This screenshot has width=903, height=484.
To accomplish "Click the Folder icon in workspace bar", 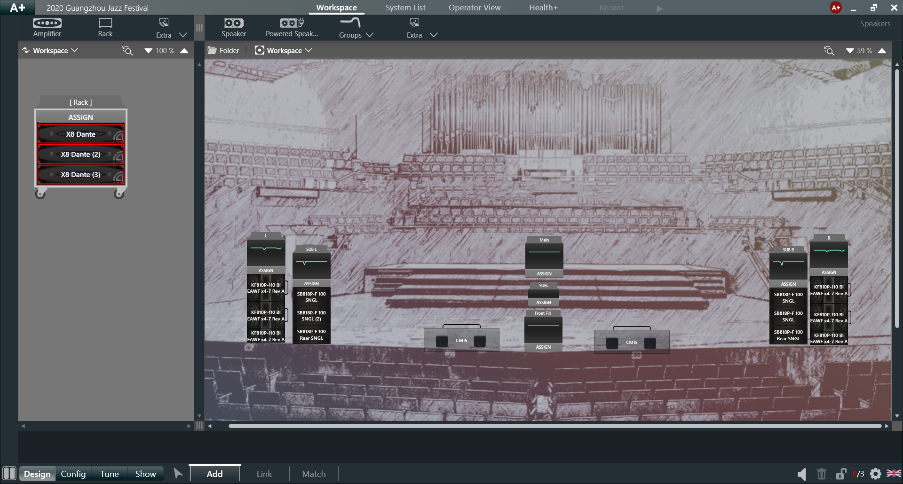I will (x=212, y=50).
